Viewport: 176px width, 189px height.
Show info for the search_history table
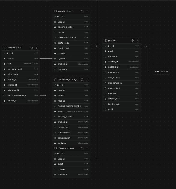tap(82, 11)
